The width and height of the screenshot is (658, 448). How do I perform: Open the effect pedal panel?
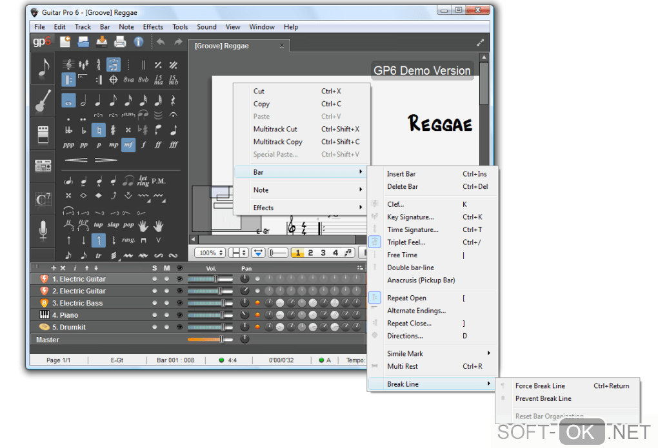(x=43, y=134)
